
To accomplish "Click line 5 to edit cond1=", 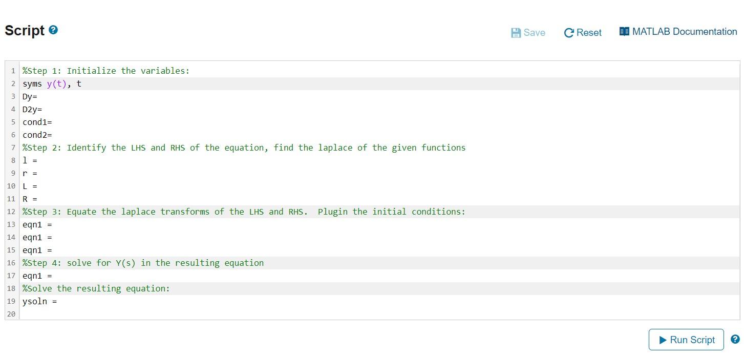I will 53,122.
